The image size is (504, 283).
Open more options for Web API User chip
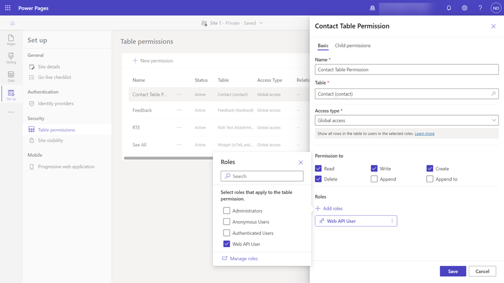pyautogui.click(x=392, y=221)
